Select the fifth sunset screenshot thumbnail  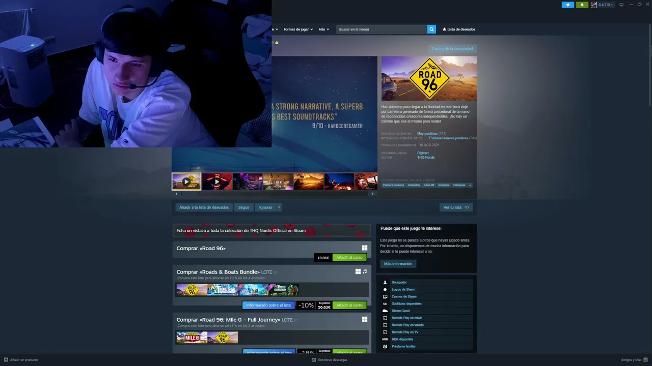pyautogui.click(x=309, y=181)
